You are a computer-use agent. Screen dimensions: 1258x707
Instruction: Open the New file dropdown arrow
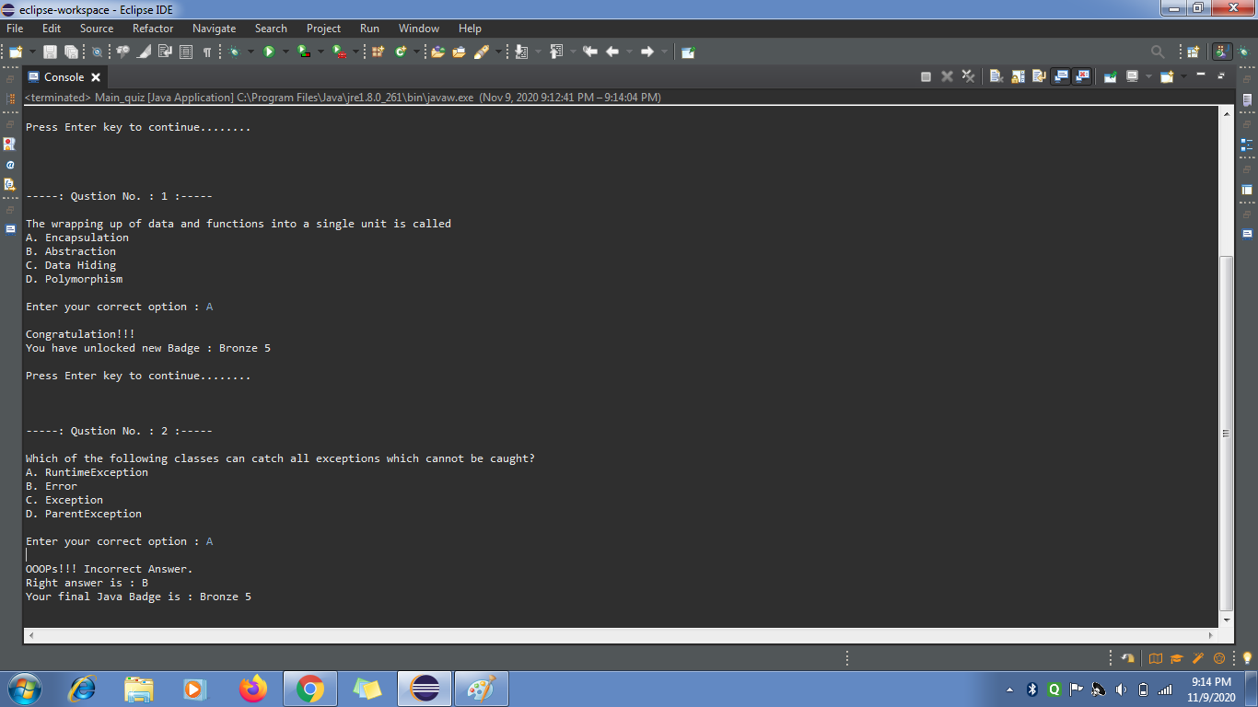pos(32,52)
